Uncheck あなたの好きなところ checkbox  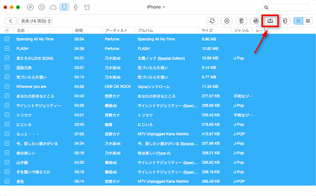(7, 96)
